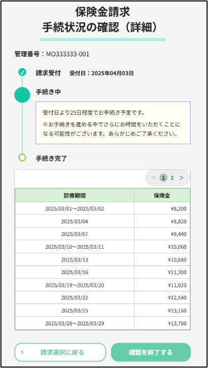Click the 確認を終了する button
Viewport: 208px width, 368px height.
coord(151,352)
